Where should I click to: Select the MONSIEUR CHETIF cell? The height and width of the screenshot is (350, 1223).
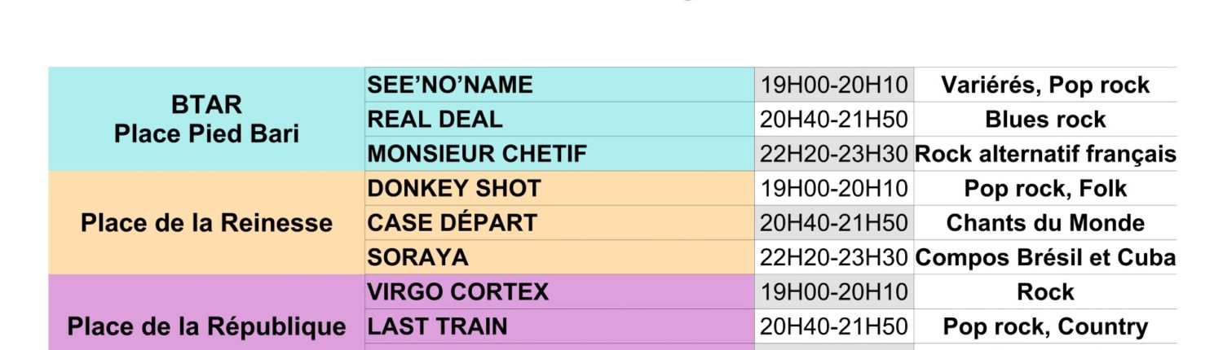(477, 154)
